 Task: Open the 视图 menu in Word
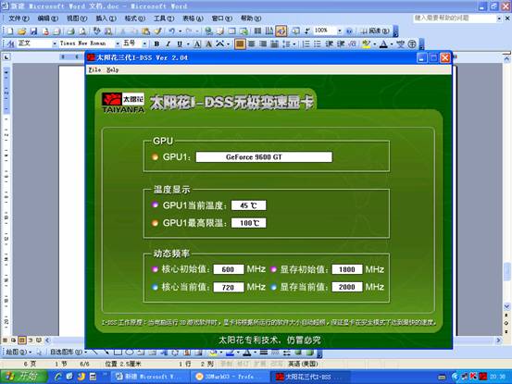(x=77, y=19)
